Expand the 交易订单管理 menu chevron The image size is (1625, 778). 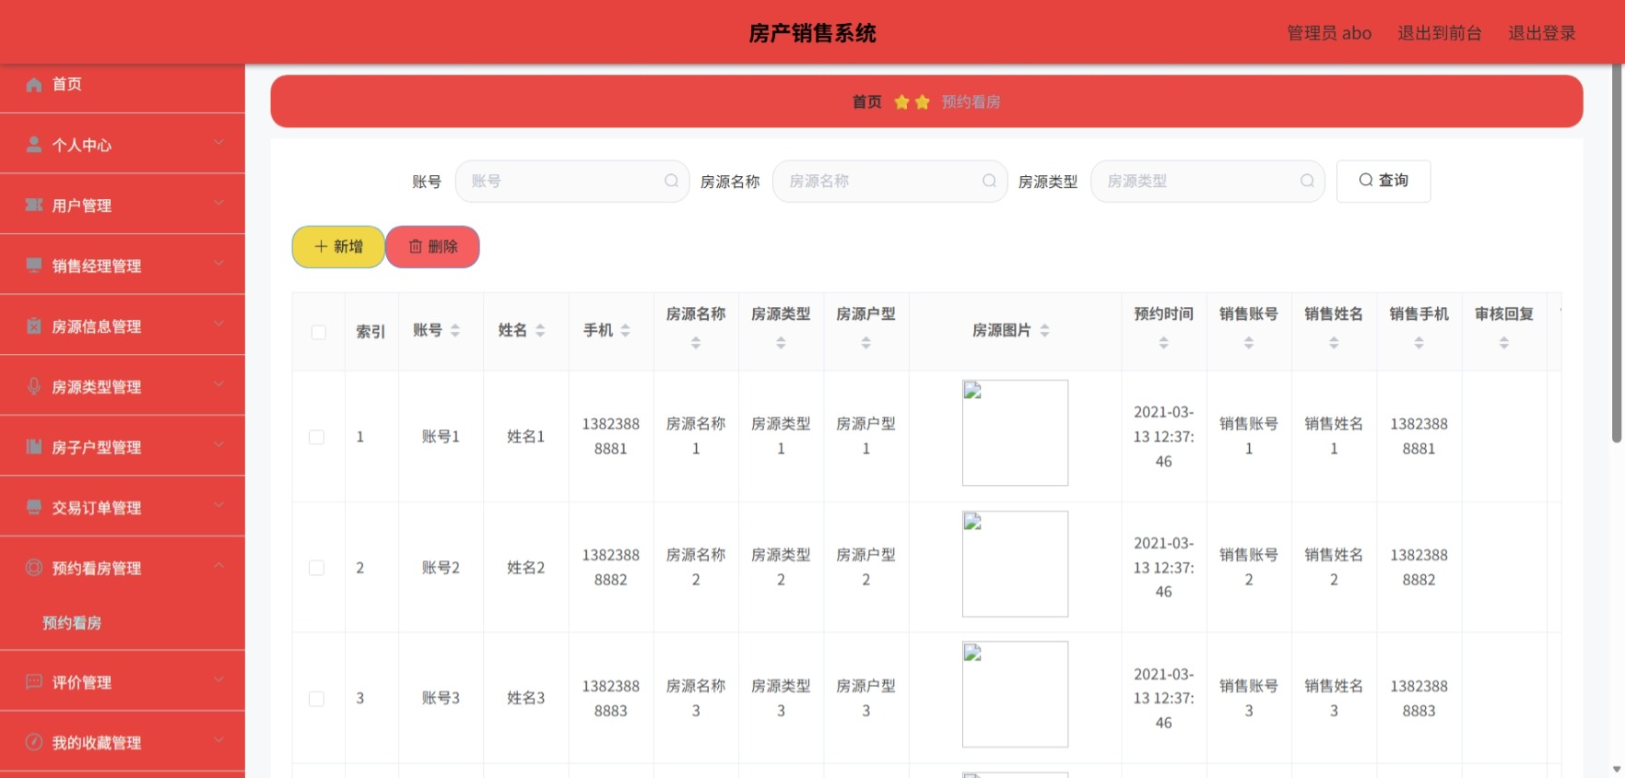tap(219, 504)
